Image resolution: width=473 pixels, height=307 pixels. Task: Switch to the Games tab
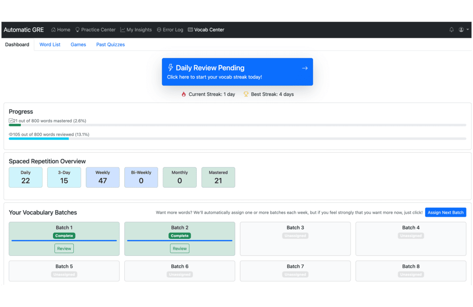(x=78, y=44)
